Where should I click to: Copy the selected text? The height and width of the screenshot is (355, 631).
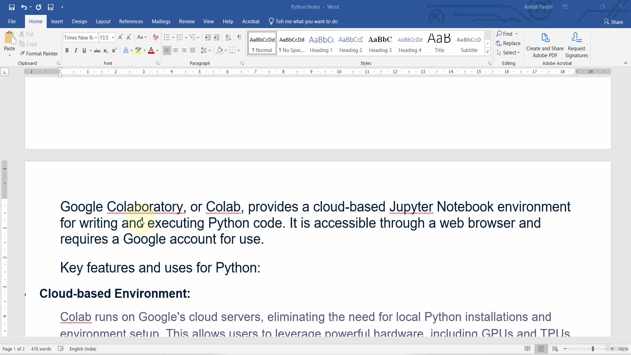point(28,44)
